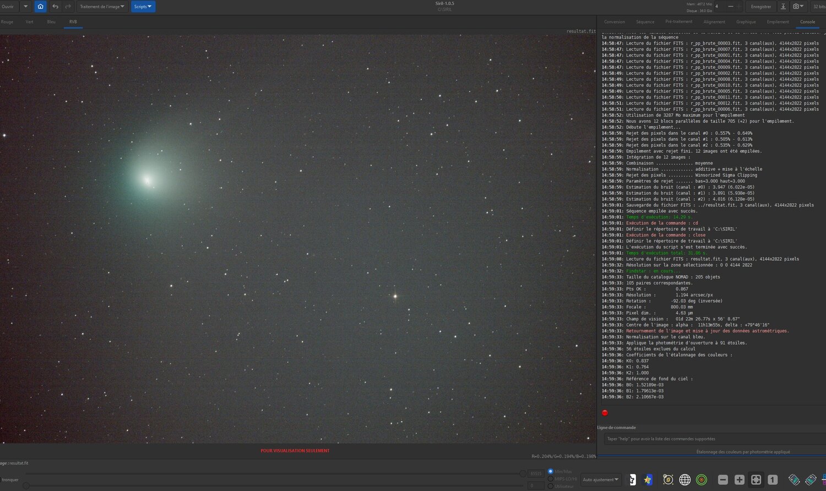Screen dimensions: 826x491
Task: Select the Console tab
Action: point(808,22)
